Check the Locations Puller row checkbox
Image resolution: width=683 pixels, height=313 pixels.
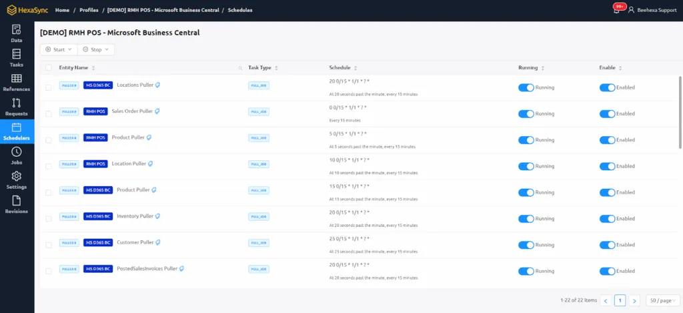pos(48,87)
